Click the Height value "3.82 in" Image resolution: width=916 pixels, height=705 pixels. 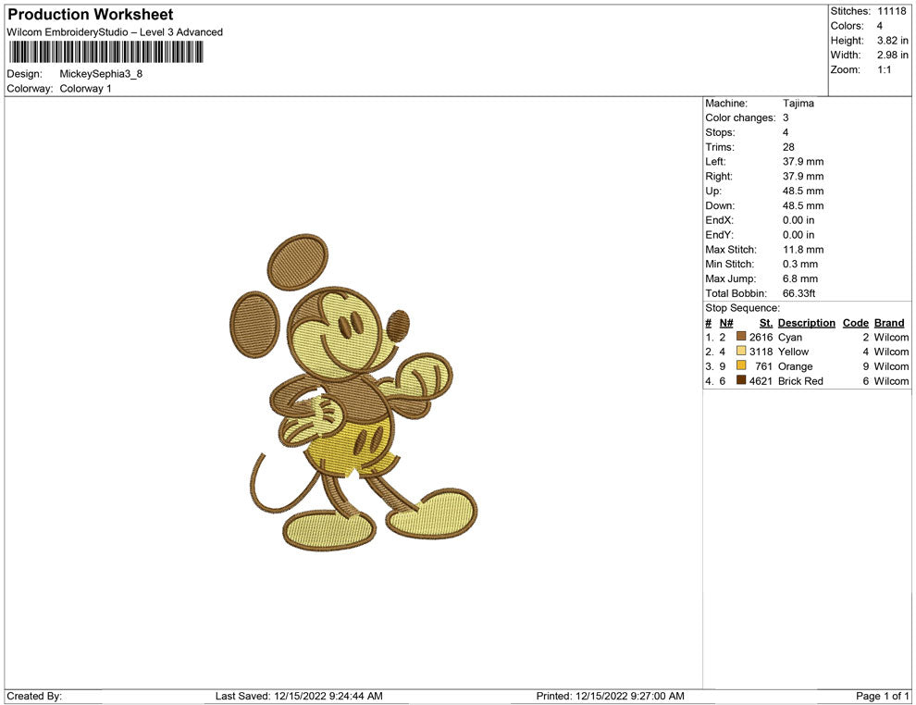click(x=893, y=41)
